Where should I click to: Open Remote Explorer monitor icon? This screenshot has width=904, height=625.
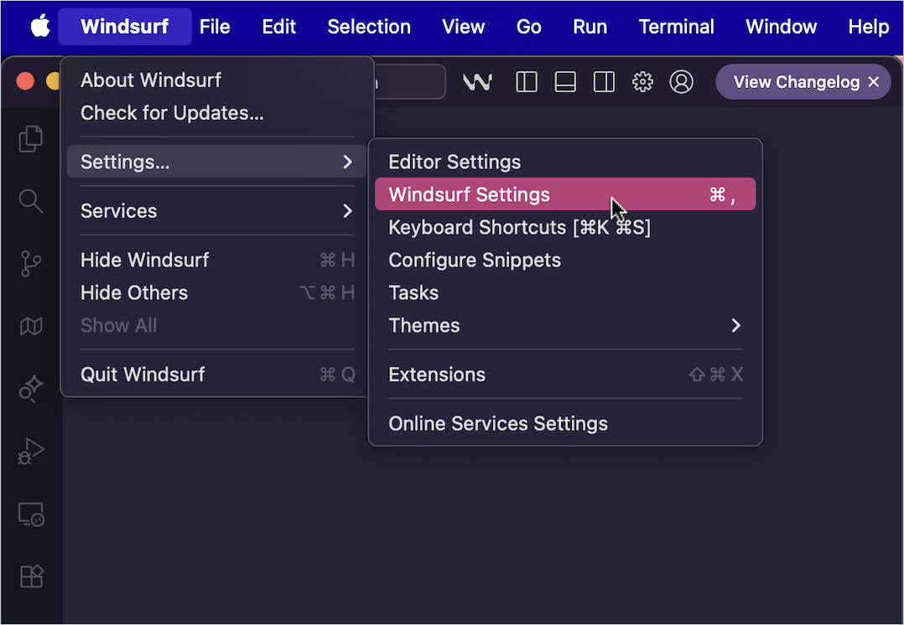coord(31,514)
